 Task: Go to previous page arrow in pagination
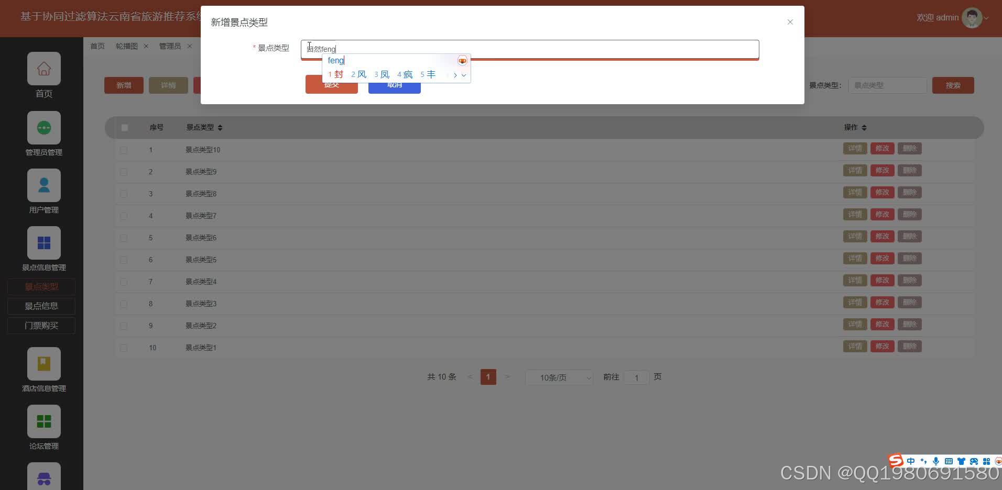pos(470,377)
